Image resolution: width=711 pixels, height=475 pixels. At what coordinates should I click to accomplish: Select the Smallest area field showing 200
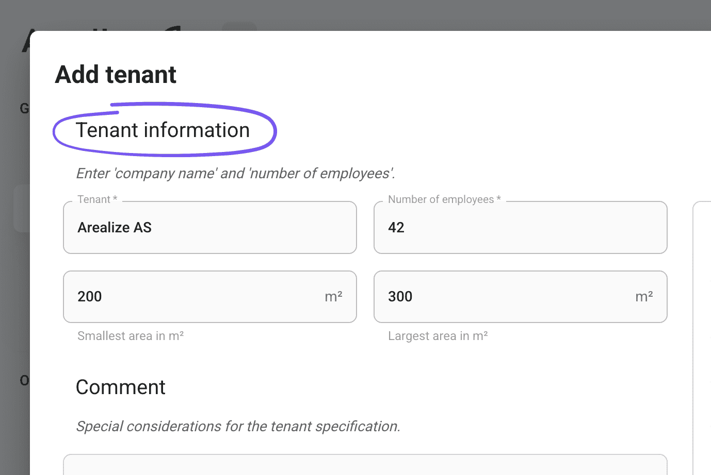point(210,297)
